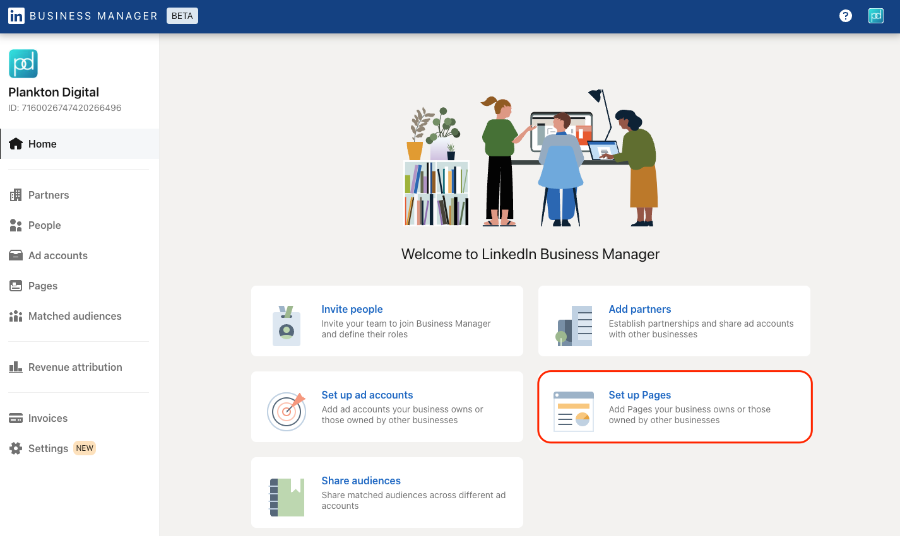Click the Partners building icon

[15, 194]
